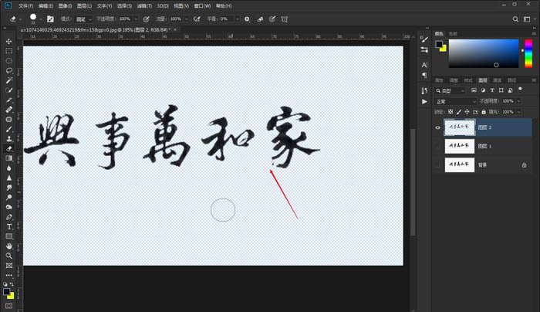The width and height of the screenshot is (540, 312).
Task: Select the Gradient tool
Action: [9, 158]
